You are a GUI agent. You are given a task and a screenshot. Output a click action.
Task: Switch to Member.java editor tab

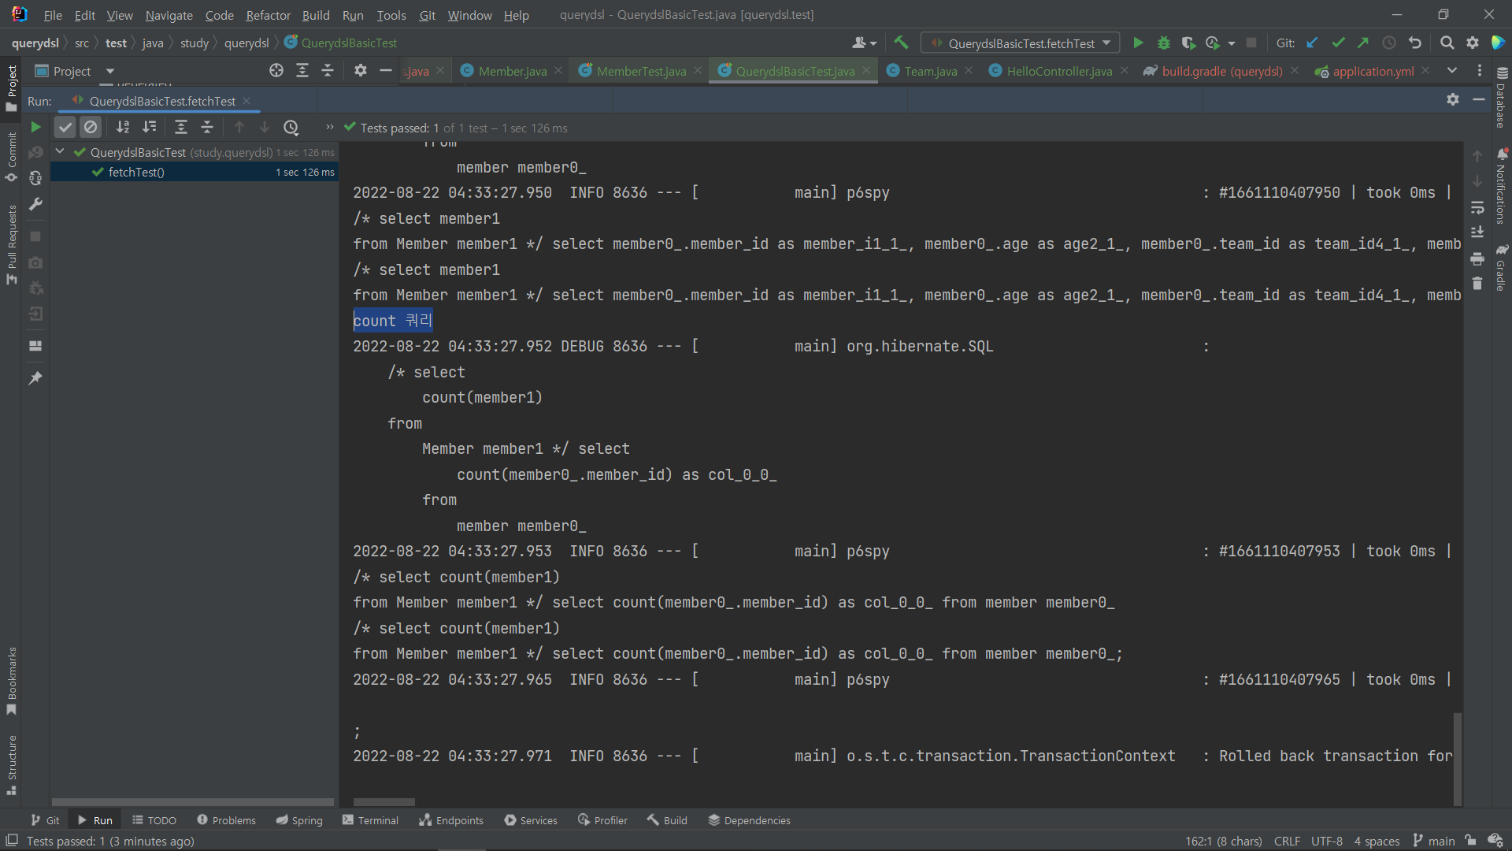click(512, 71)
